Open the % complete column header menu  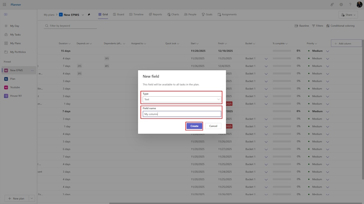(x=280, y=44)
